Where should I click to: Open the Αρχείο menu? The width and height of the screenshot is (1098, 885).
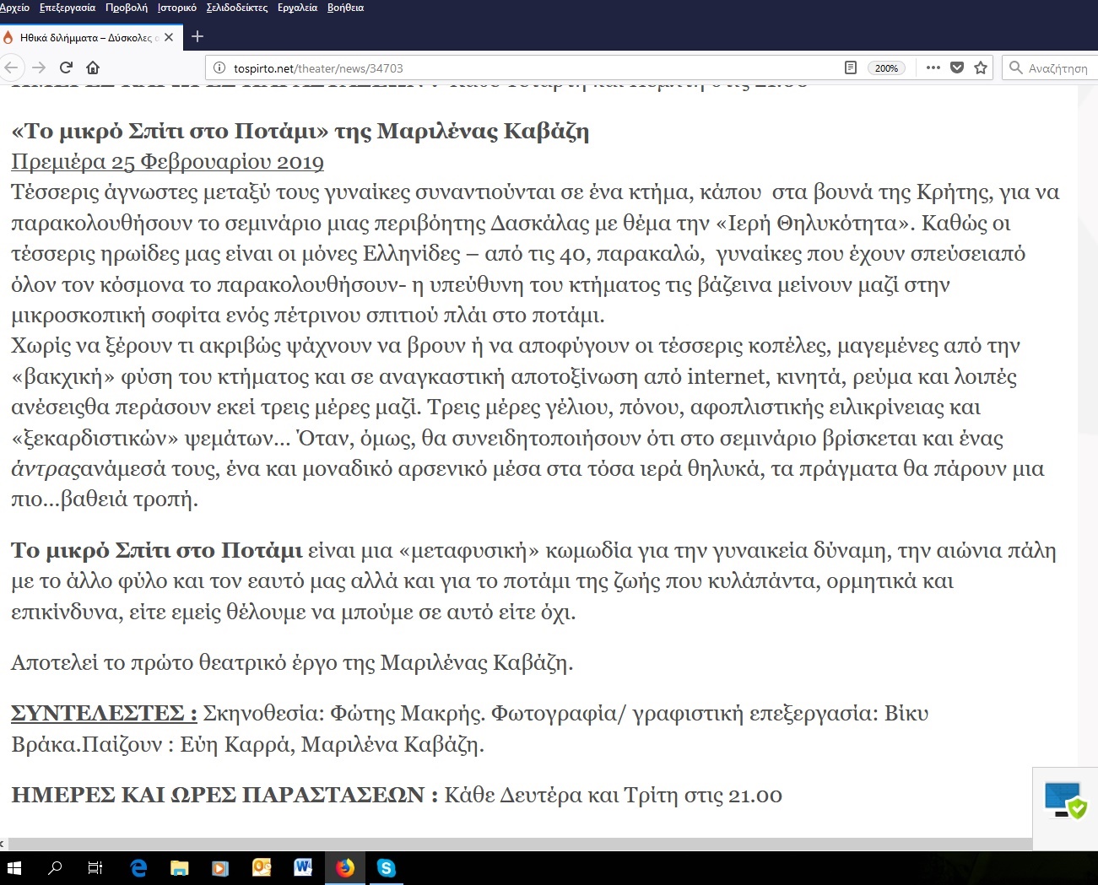click(x=14, y=8)
